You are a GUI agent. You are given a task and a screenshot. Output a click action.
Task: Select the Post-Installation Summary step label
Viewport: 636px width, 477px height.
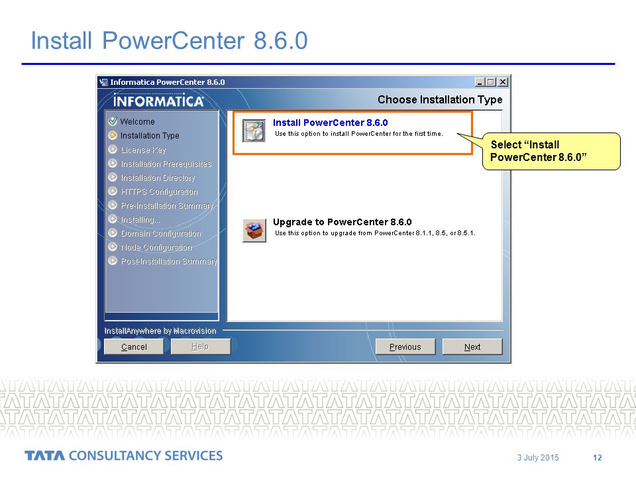tap(169, 261)
